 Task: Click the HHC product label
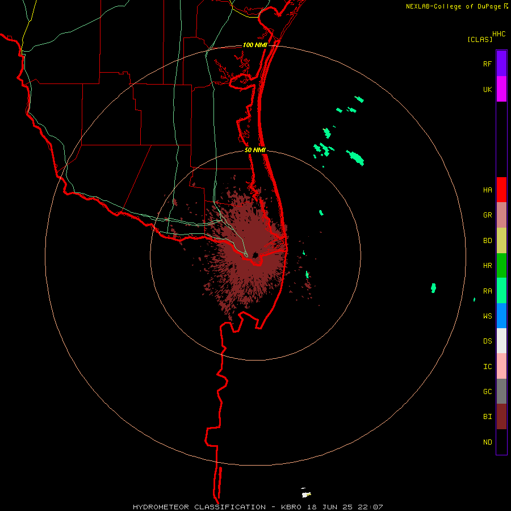point(499,34)
